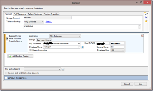Enable the Override Device checkbox

[7, 41]
